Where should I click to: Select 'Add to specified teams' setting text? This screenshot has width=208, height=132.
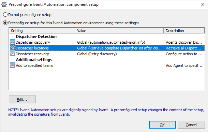34,65
